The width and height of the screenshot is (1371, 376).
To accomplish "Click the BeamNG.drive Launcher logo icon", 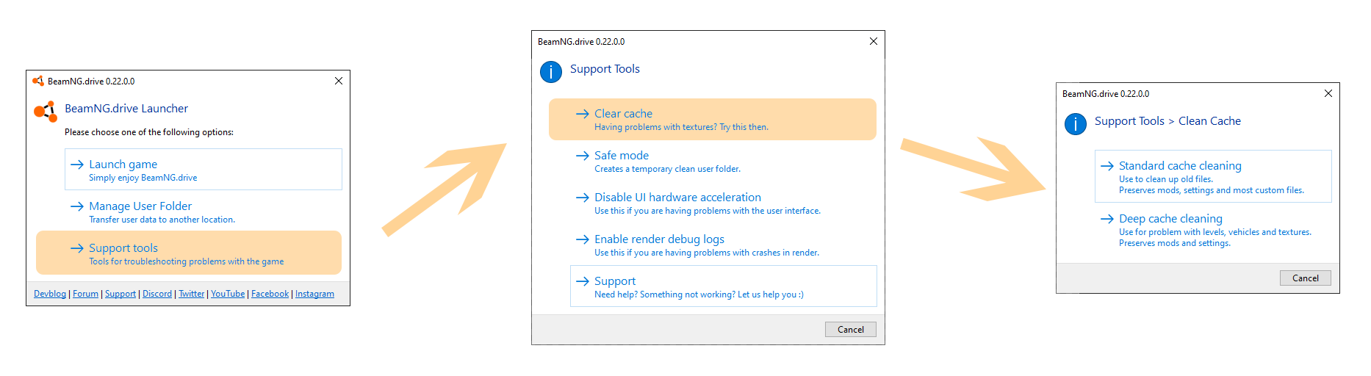I will pos(46,112).
